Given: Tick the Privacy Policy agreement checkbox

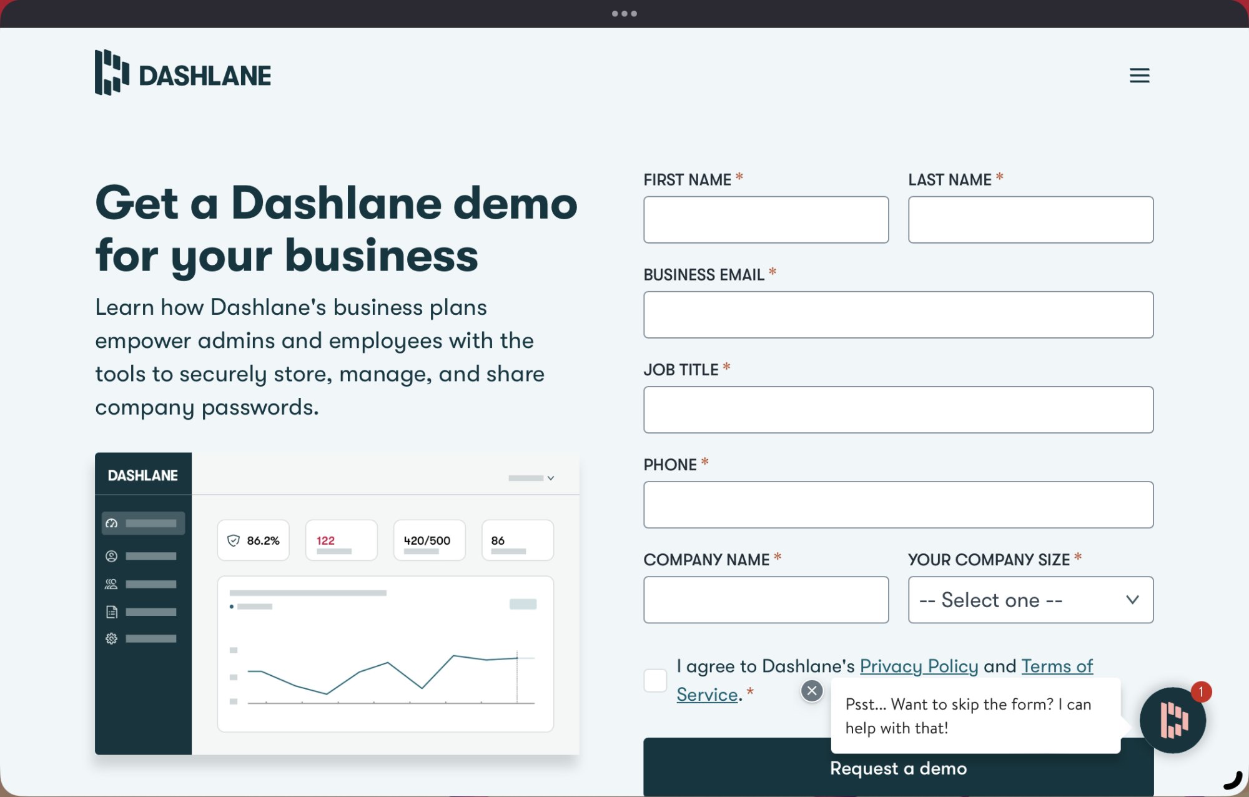Looking at the screenshot, I should [x=655, y=680].
